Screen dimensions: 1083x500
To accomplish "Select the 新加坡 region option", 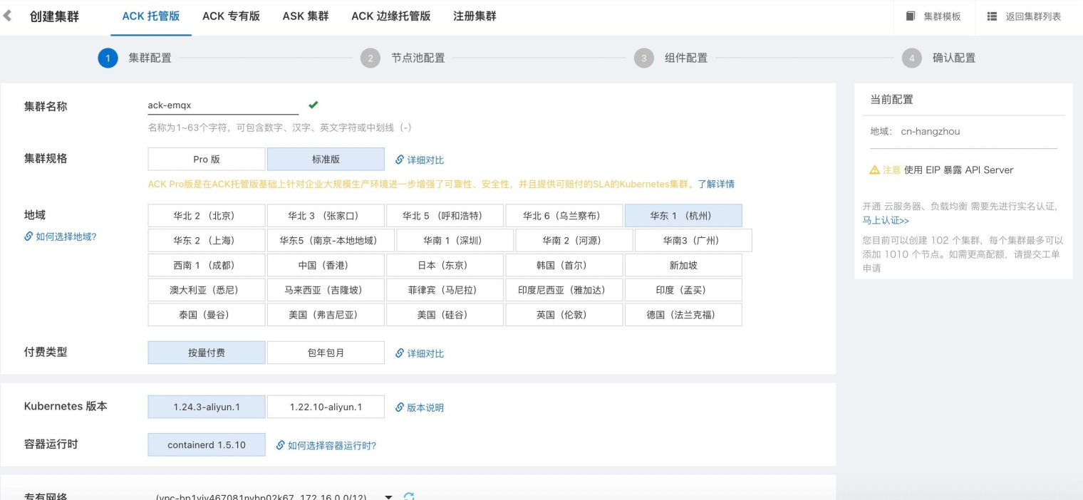I will click(683, 265).
